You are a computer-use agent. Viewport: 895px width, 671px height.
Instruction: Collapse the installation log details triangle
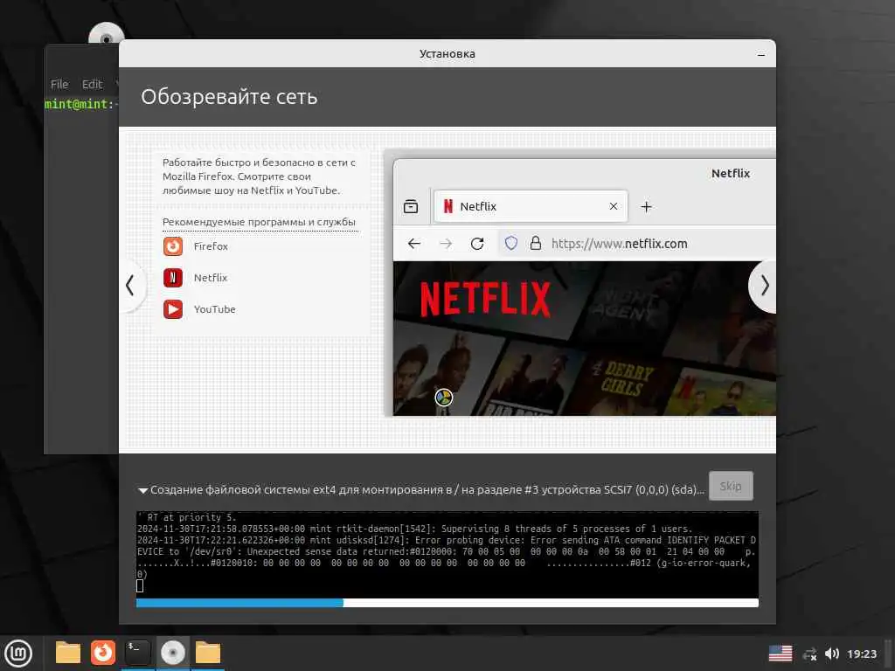coord(142,490)
